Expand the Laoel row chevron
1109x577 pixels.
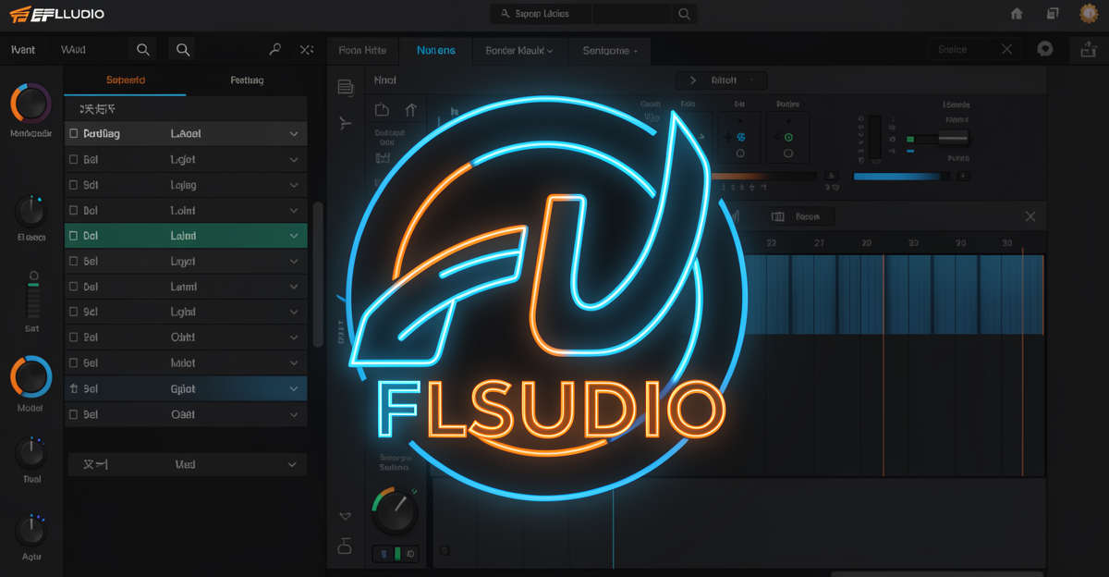point(294,134)
